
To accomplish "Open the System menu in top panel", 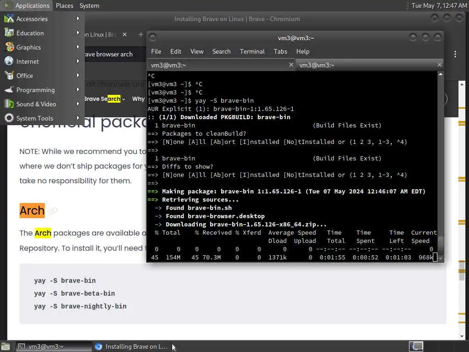I will tap(89, 5).
